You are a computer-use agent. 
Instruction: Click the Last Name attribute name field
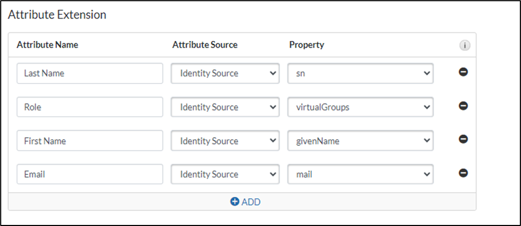click(x=89, y=73)
